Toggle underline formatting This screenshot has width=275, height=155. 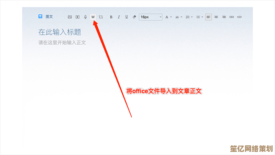point(126,17)
